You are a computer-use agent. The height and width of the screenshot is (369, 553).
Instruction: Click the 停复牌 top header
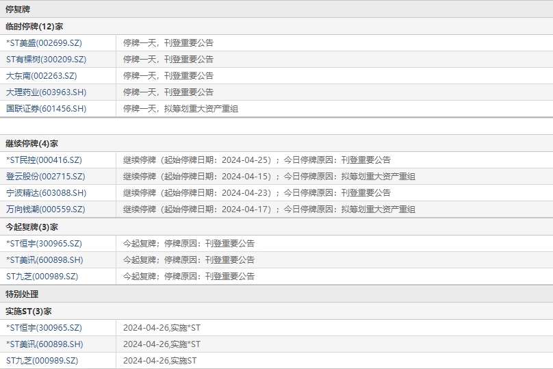(17, 9)
